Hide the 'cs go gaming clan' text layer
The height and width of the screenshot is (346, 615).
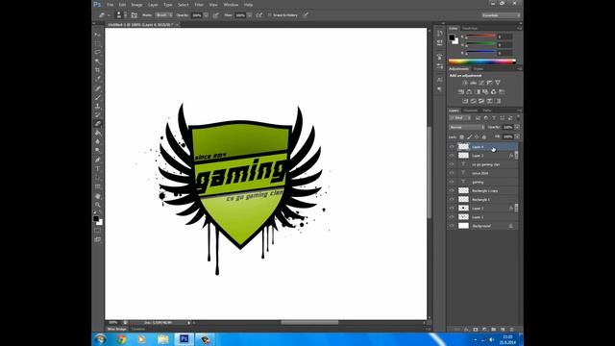(452, 164)
